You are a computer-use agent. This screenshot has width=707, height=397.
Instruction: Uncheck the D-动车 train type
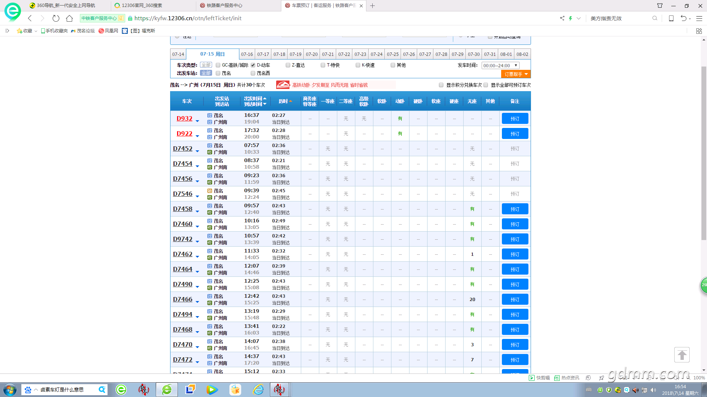coord(253,65)
